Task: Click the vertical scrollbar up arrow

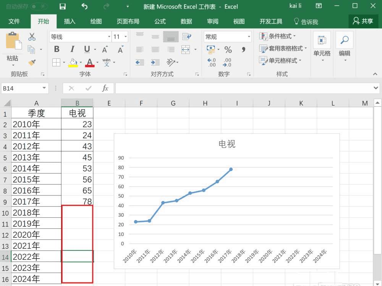Action: [377, 103]
